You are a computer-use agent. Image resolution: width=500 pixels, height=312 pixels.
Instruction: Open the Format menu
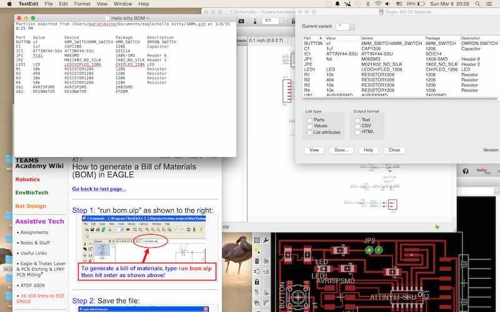tap(82, 4)
